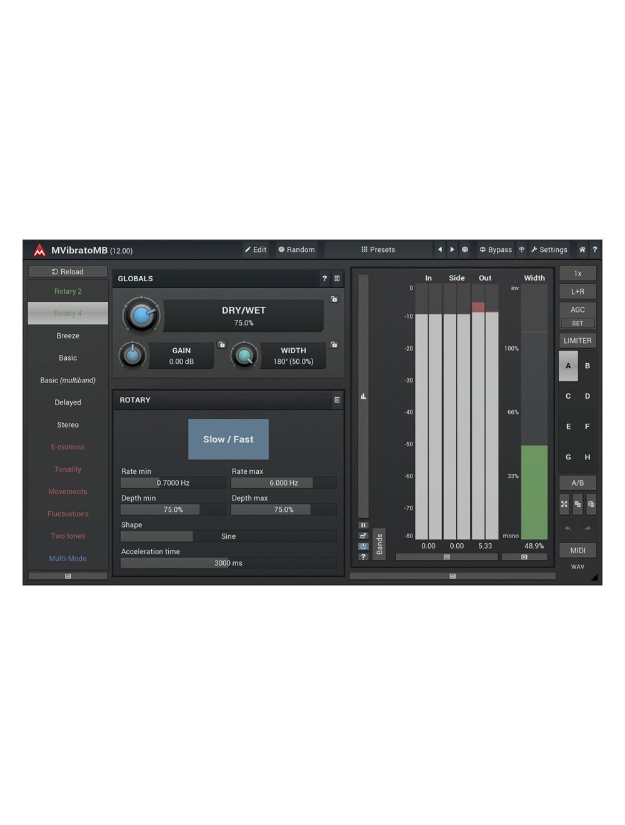625x825 pixels.
Task: Open plugin help via the question mark icon
Action: pyautogui.click(x=594, y=249)
